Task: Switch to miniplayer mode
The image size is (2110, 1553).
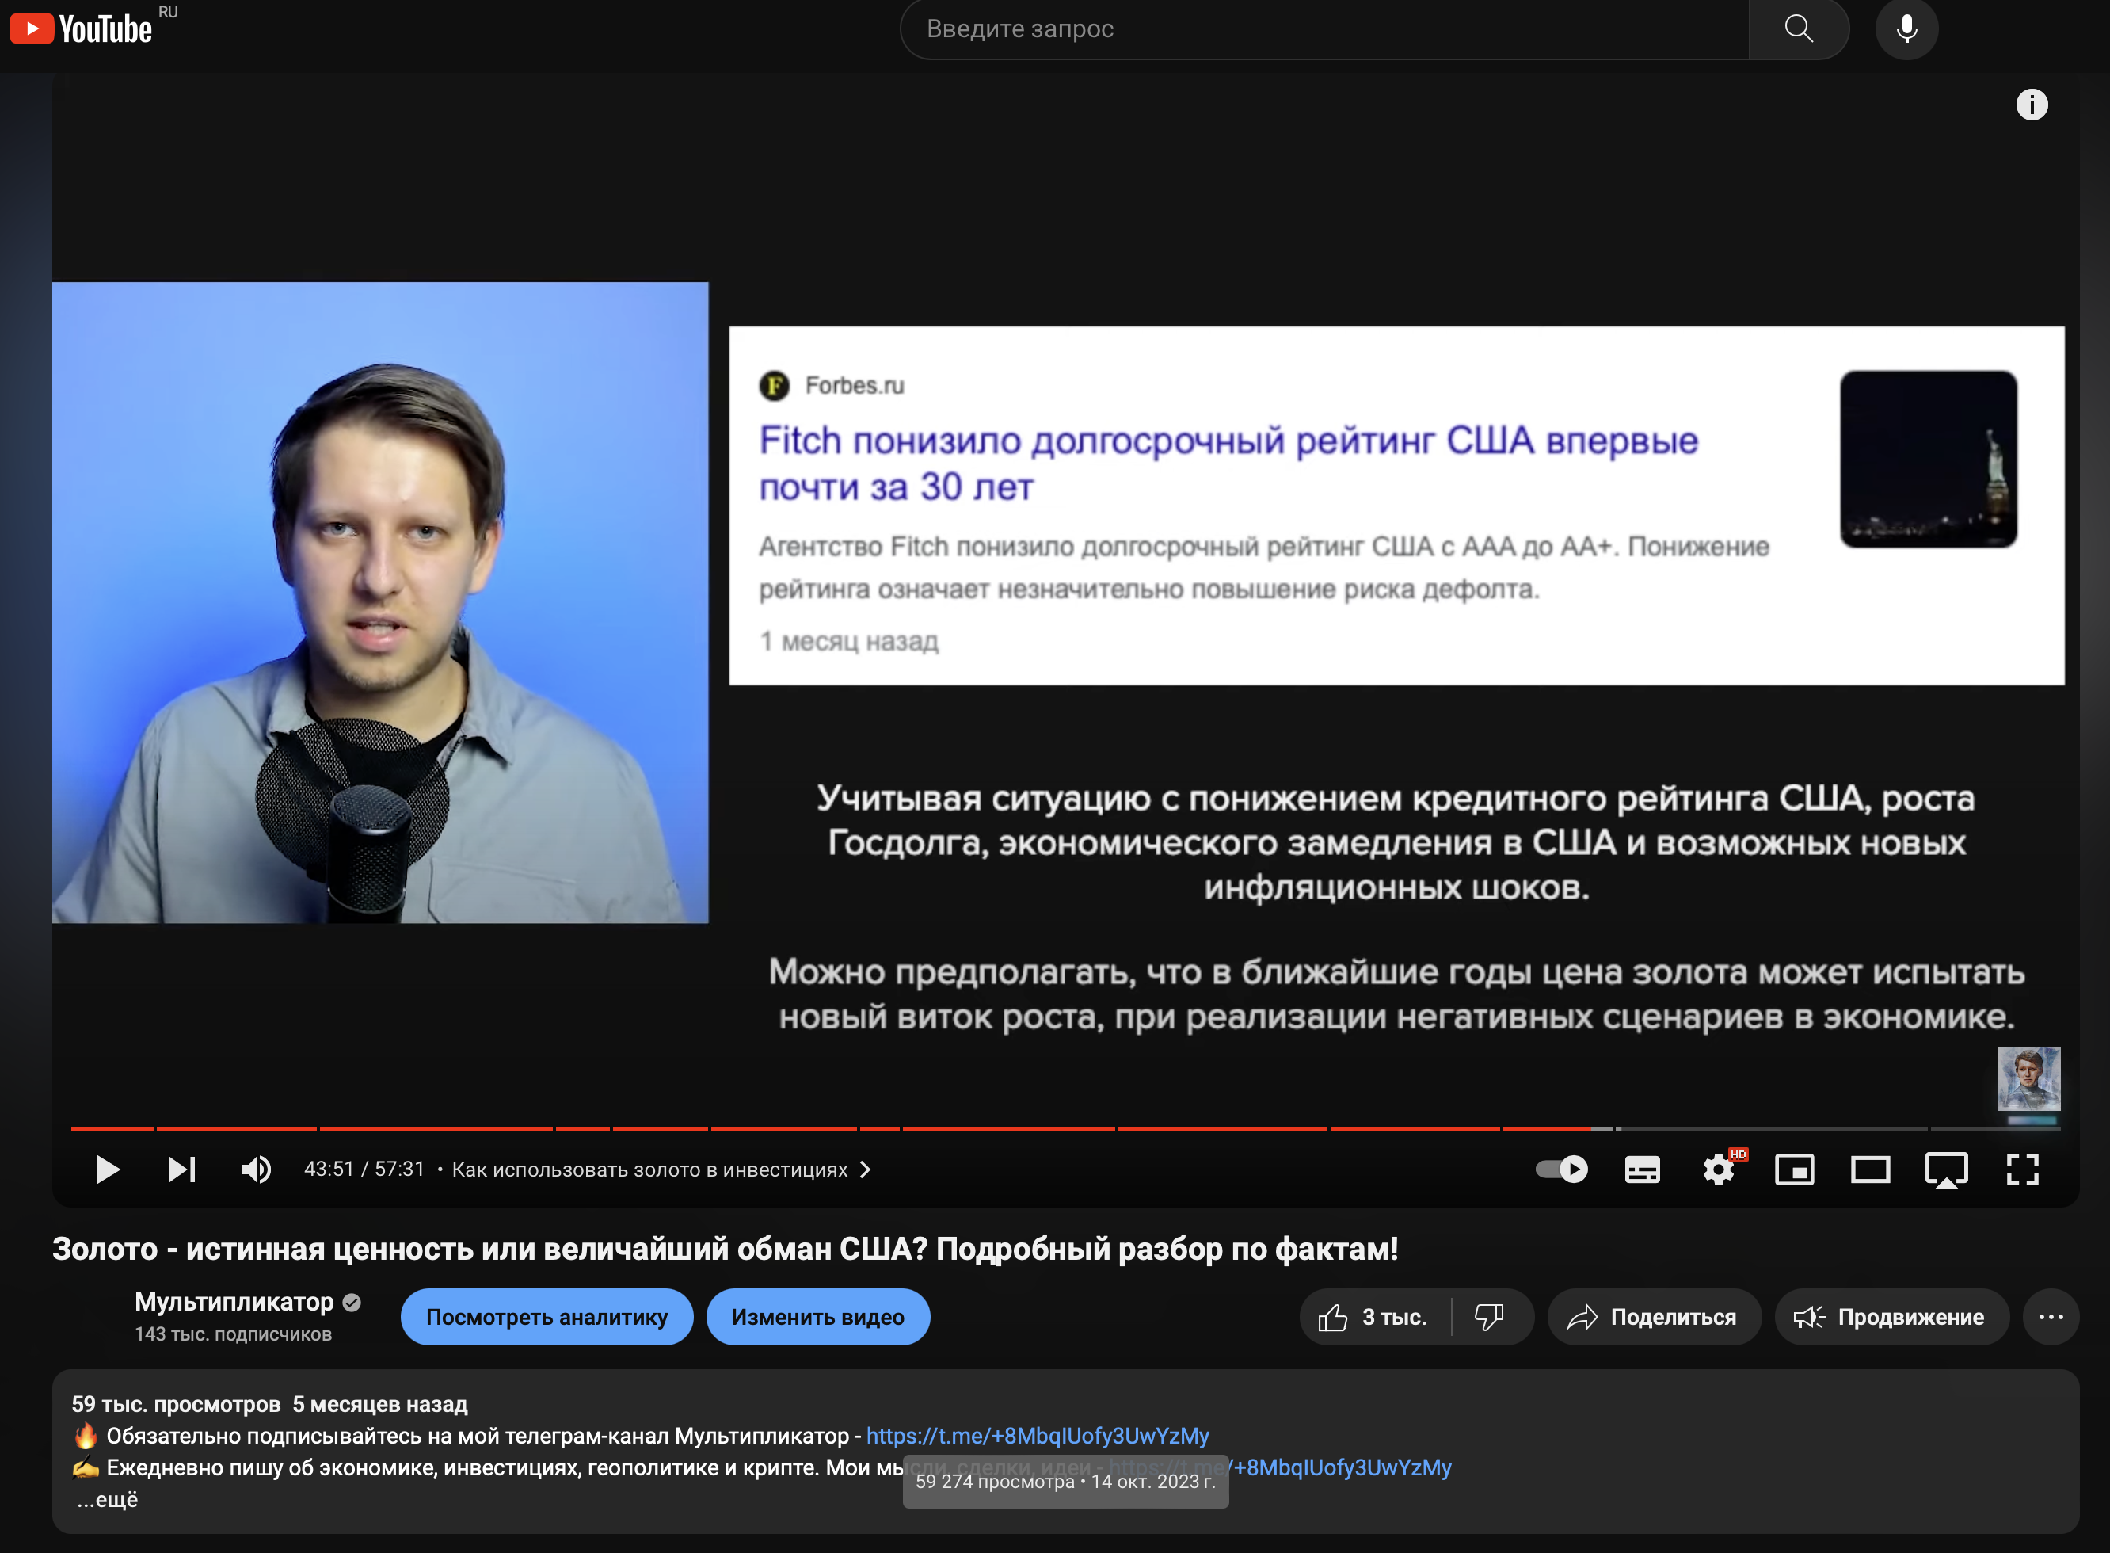Action: tap(1794, 1170)
